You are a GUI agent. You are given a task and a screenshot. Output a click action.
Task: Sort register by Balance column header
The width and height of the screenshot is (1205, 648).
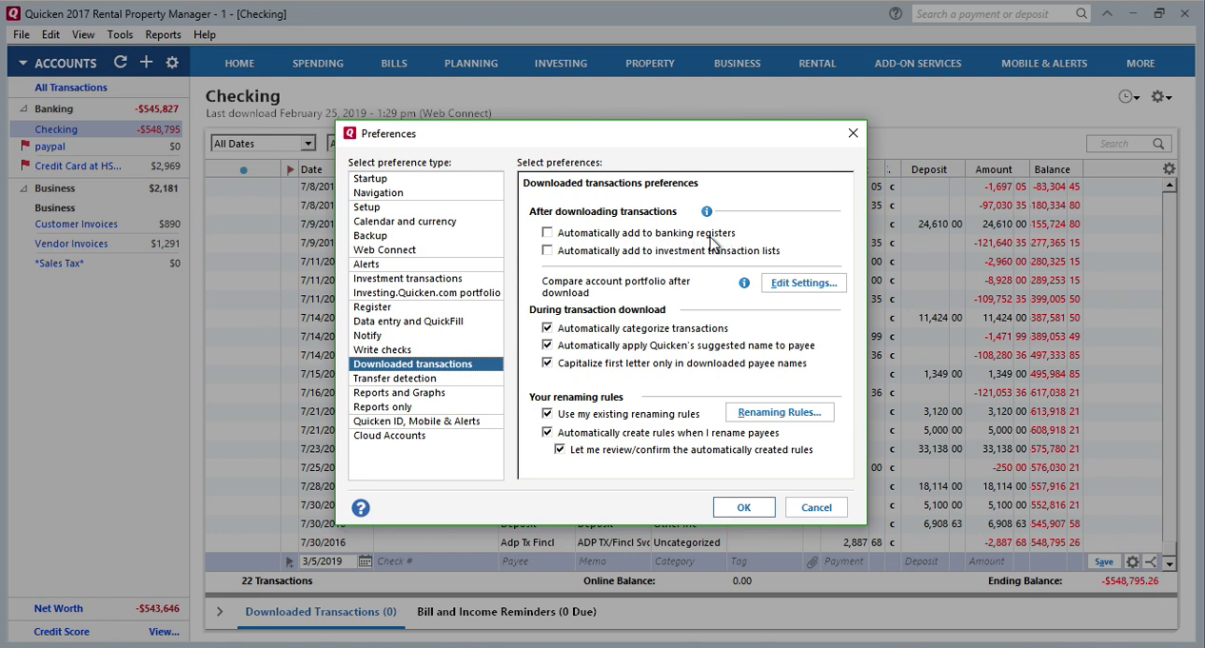pyautogui.click(x=1052, y=169)
